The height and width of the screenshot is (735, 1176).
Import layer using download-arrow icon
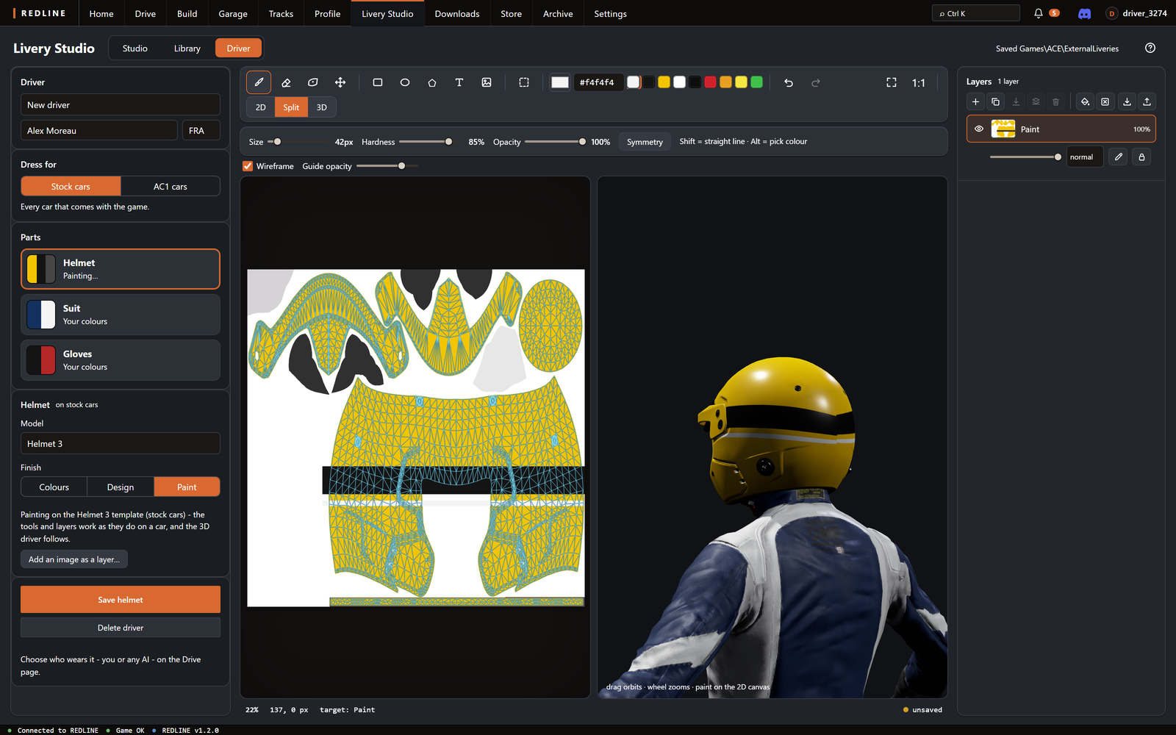1127,101
